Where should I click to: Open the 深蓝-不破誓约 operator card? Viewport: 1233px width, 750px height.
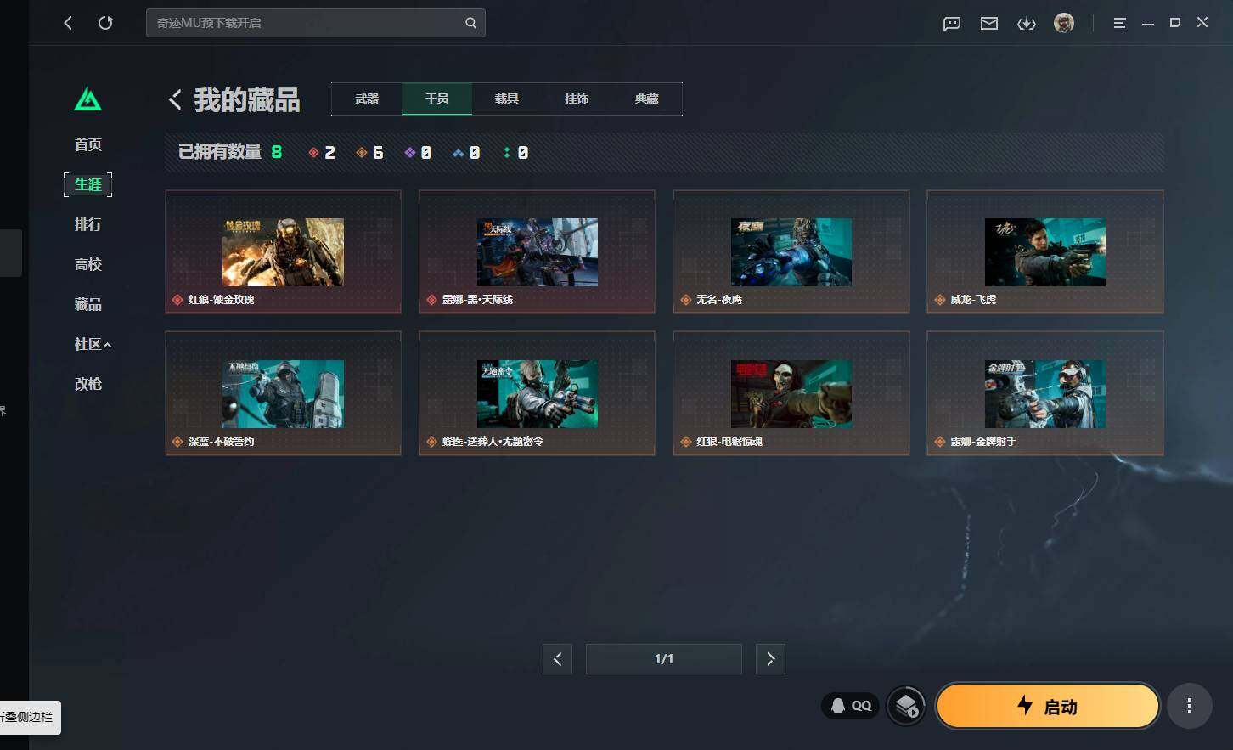tap(283, 393)
